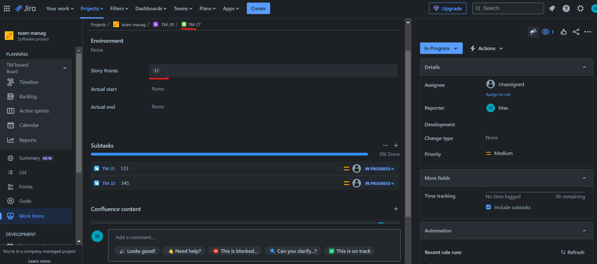Open the Teams menu

tap(183, 8)
